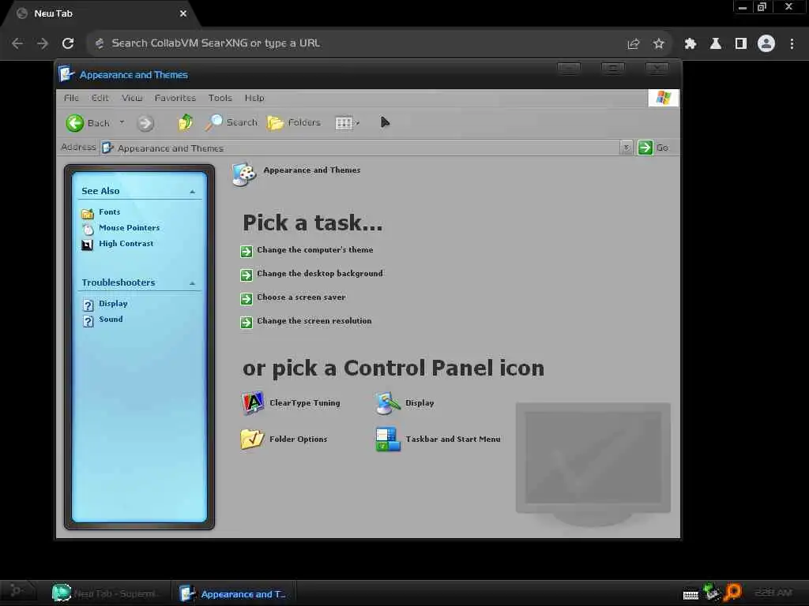Reload the page in Chrome
The width and height of the screenshot is (809, 606).
[x=68, y=43]
